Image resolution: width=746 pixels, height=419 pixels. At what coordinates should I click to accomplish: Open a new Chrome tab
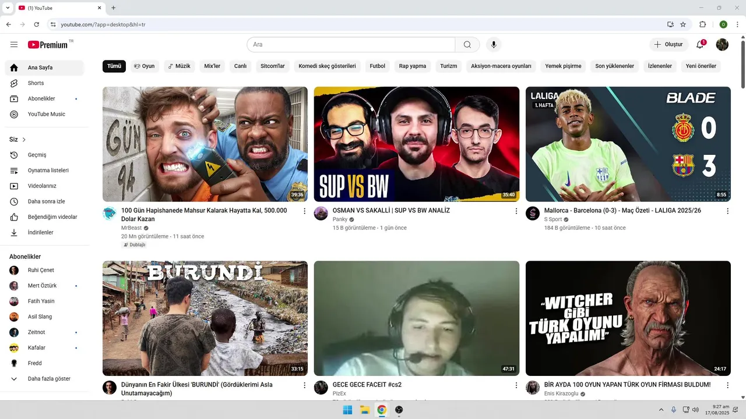[x=114, y=8]
